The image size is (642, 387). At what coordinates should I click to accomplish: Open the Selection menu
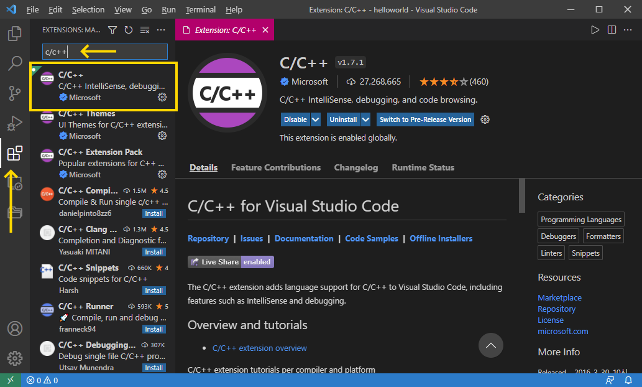(88, 9)
